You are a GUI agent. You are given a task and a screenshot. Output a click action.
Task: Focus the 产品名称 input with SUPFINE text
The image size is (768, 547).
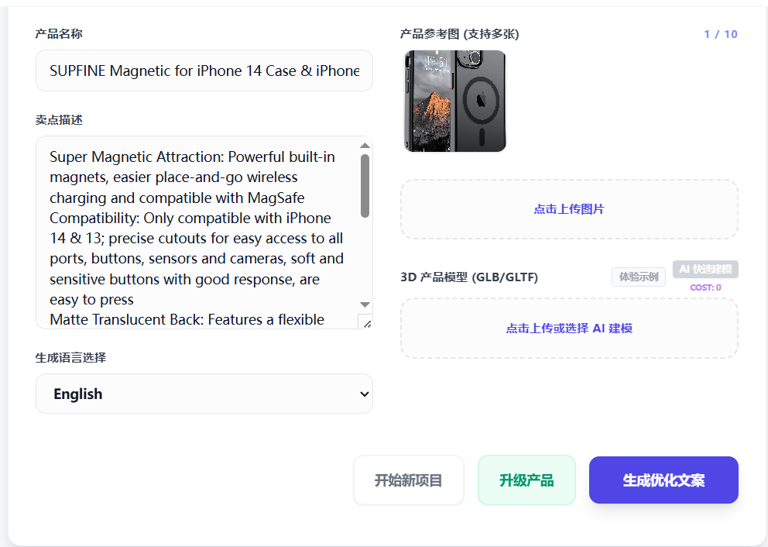pyautogui.click(x=204, y=71)
